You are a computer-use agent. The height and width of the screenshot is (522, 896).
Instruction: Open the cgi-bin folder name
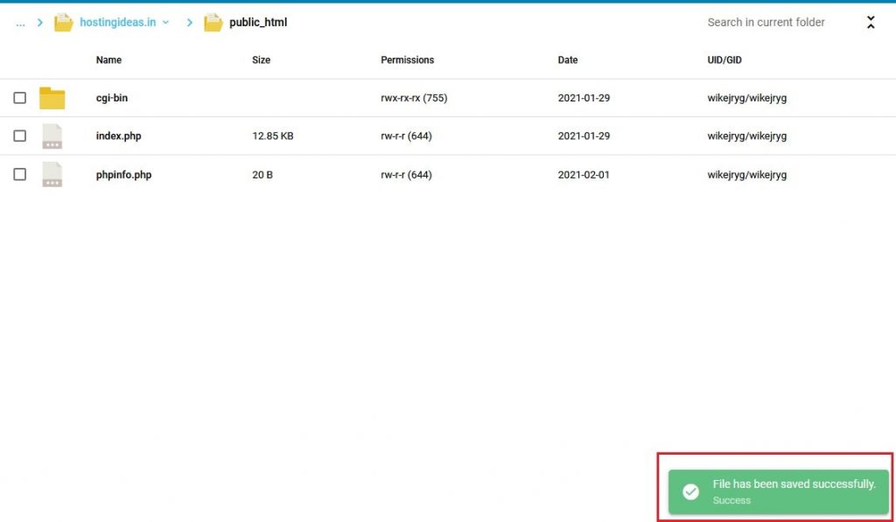coord(112,98)
